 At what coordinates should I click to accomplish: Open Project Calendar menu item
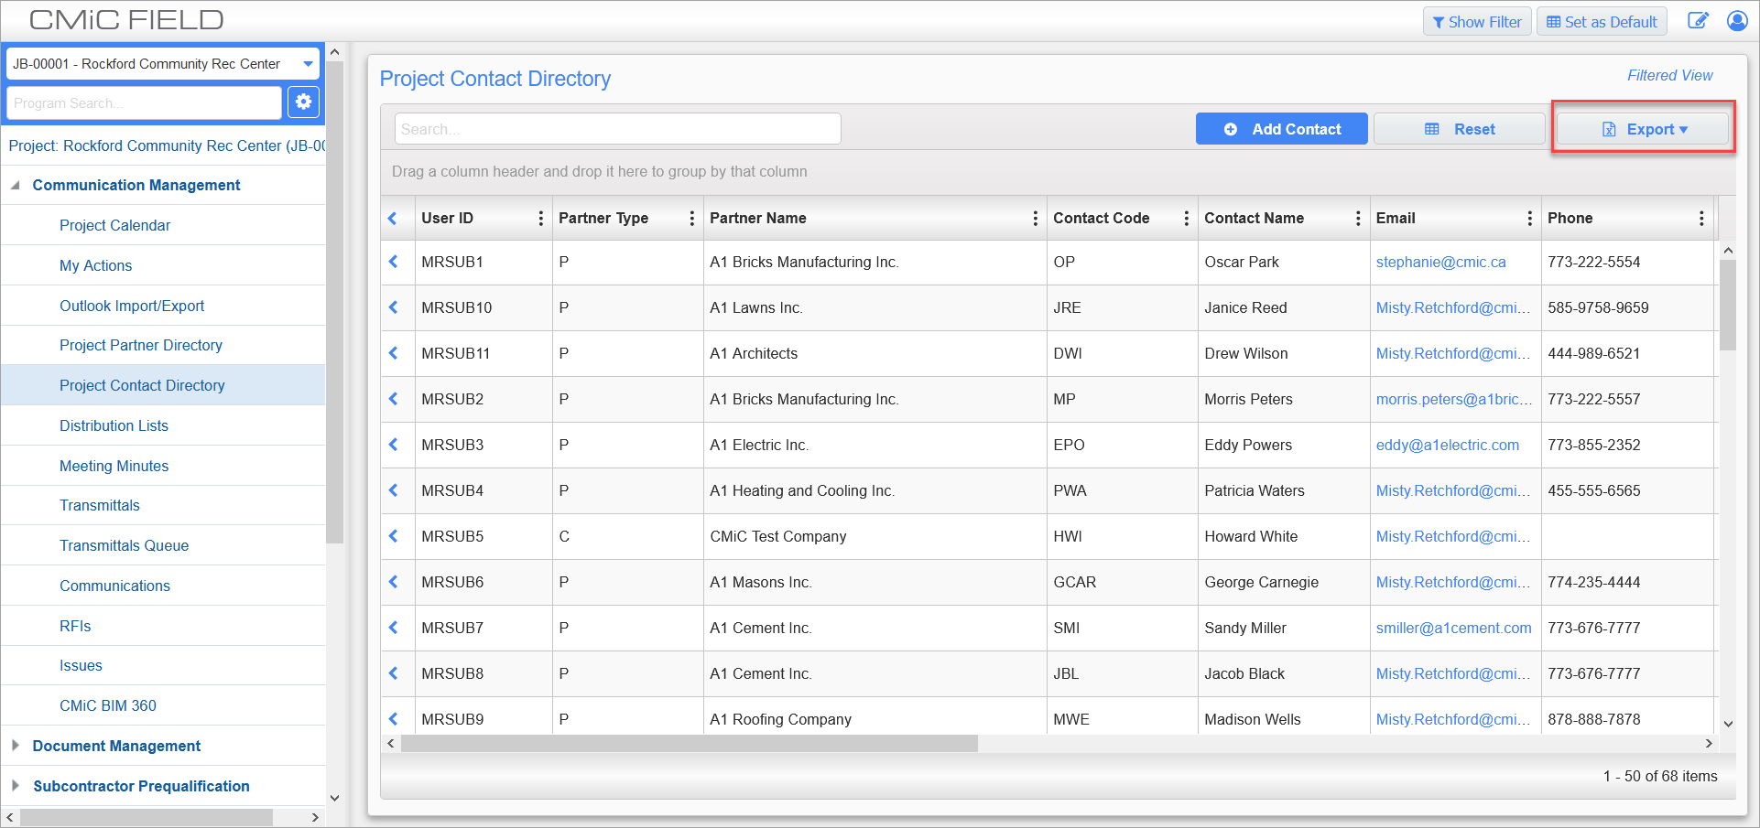tap(114, 225)
